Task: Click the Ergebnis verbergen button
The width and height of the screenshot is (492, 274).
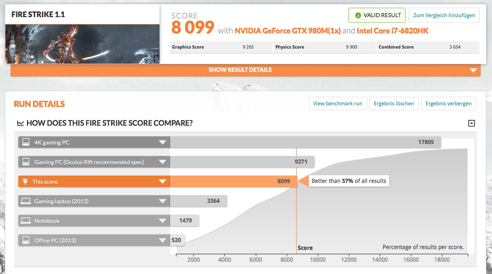Action: tap(448, 103)
